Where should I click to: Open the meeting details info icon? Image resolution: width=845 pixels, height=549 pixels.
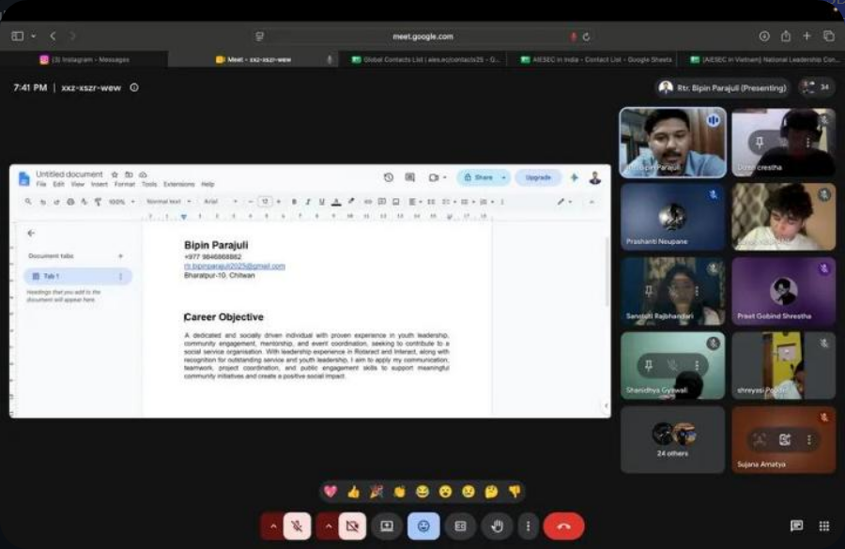[134, 87]
